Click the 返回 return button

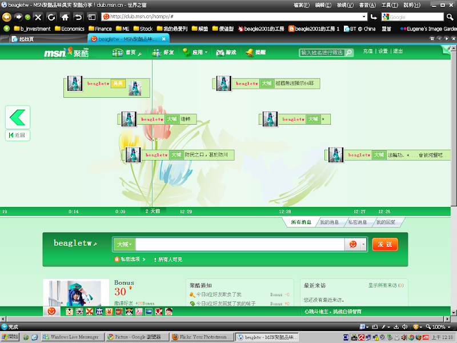18,135
